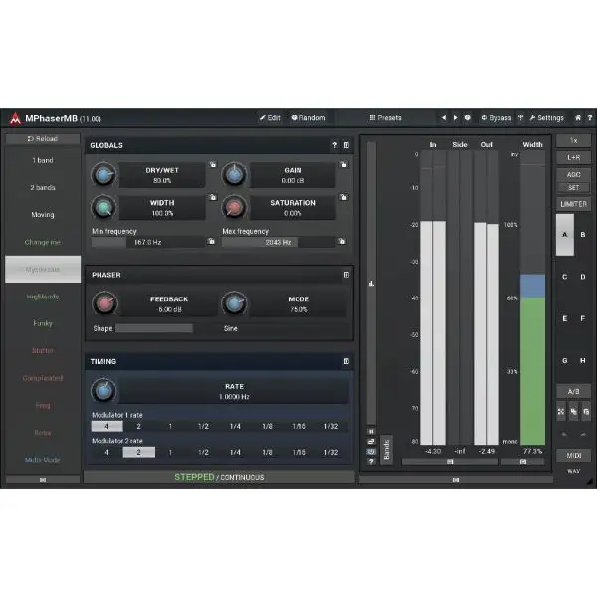Click the Reload button

[x=43, y=139]
